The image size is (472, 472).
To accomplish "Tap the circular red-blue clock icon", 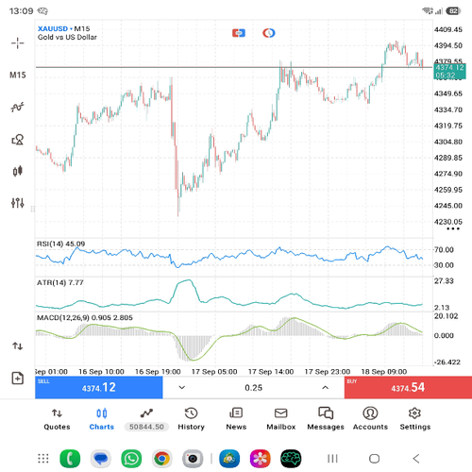I will click(269, 33).
